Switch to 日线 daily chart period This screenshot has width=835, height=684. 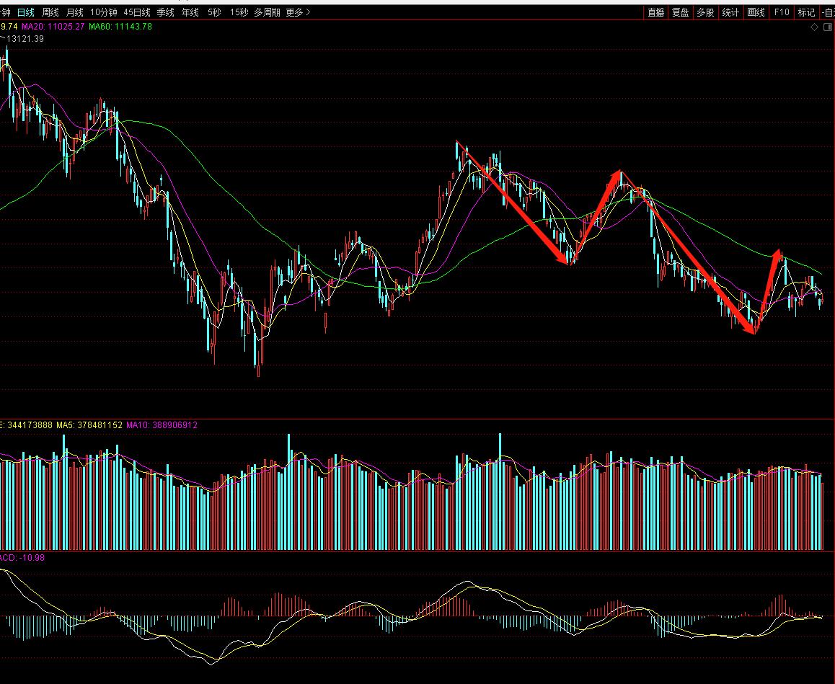pos(25,12)
